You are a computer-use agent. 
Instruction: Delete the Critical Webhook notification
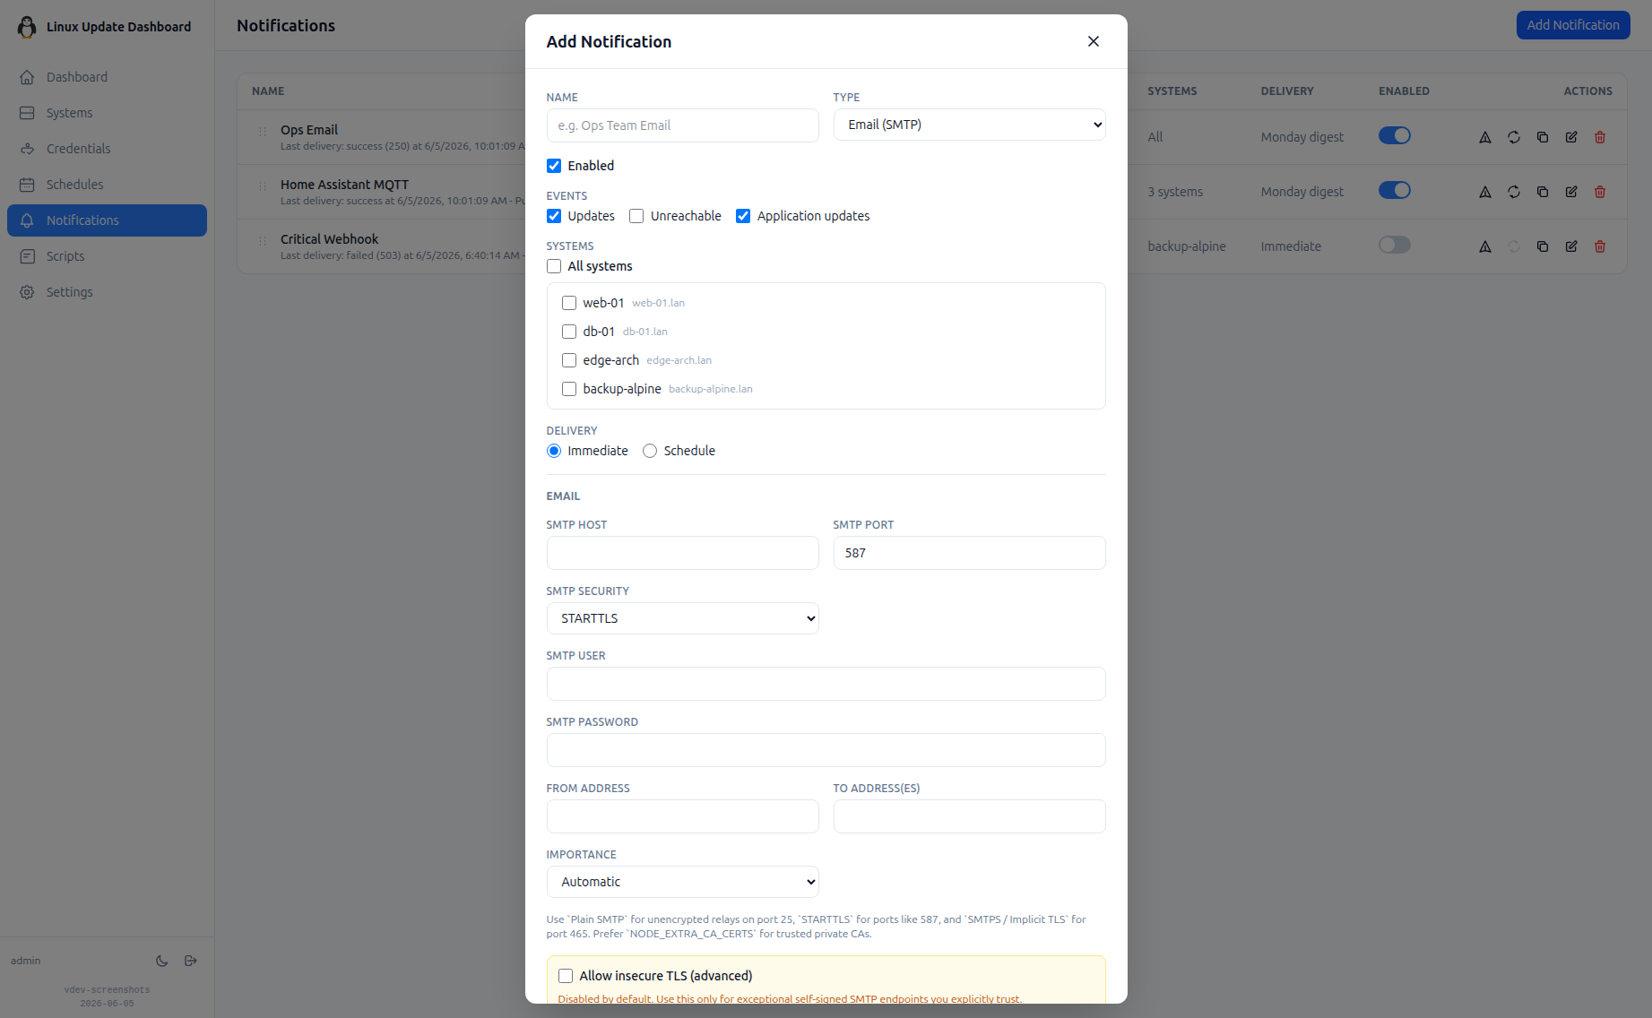tap(1600, 246)
